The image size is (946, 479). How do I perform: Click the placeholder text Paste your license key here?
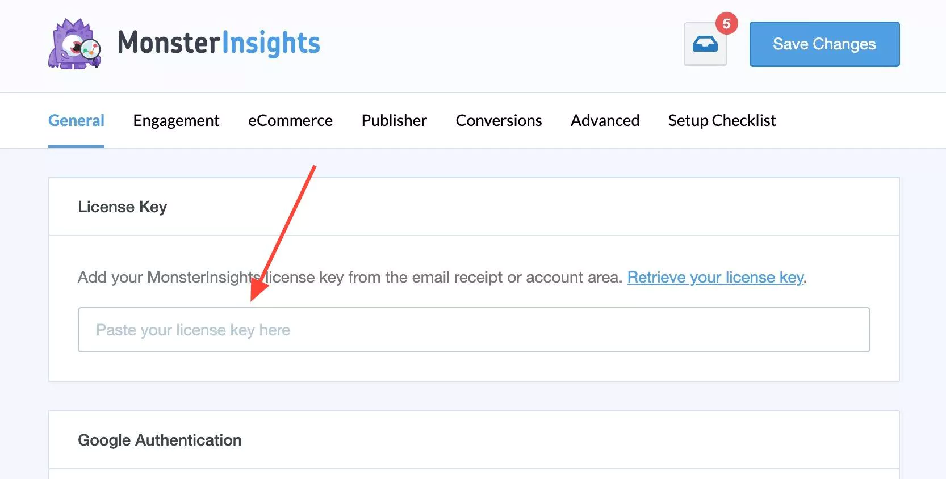193,330
